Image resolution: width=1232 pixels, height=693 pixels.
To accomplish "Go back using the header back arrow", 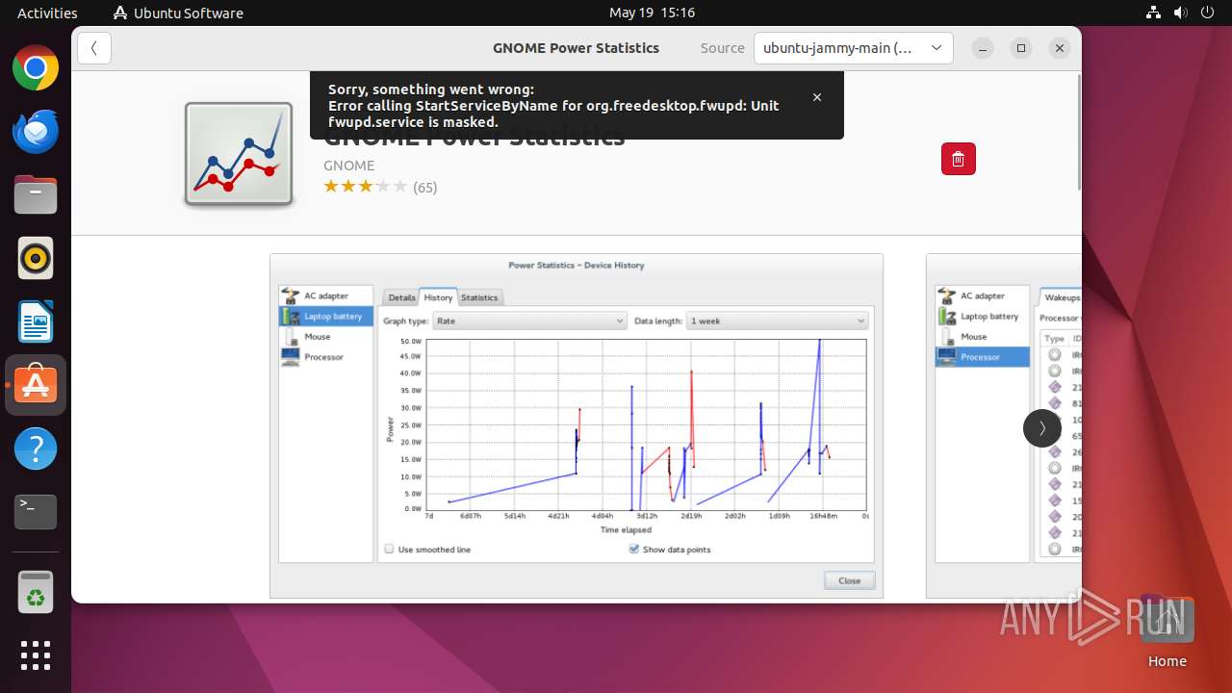I will pyautogui.click(x=94, y=48).
